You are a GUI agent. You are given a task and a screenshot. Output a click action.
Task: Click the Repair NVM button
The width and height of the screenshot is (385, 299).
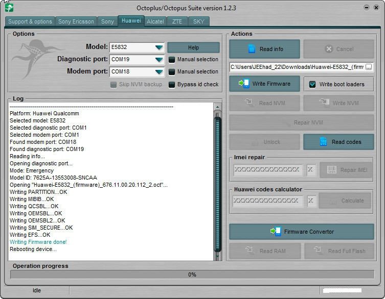[x=302, y=122]
